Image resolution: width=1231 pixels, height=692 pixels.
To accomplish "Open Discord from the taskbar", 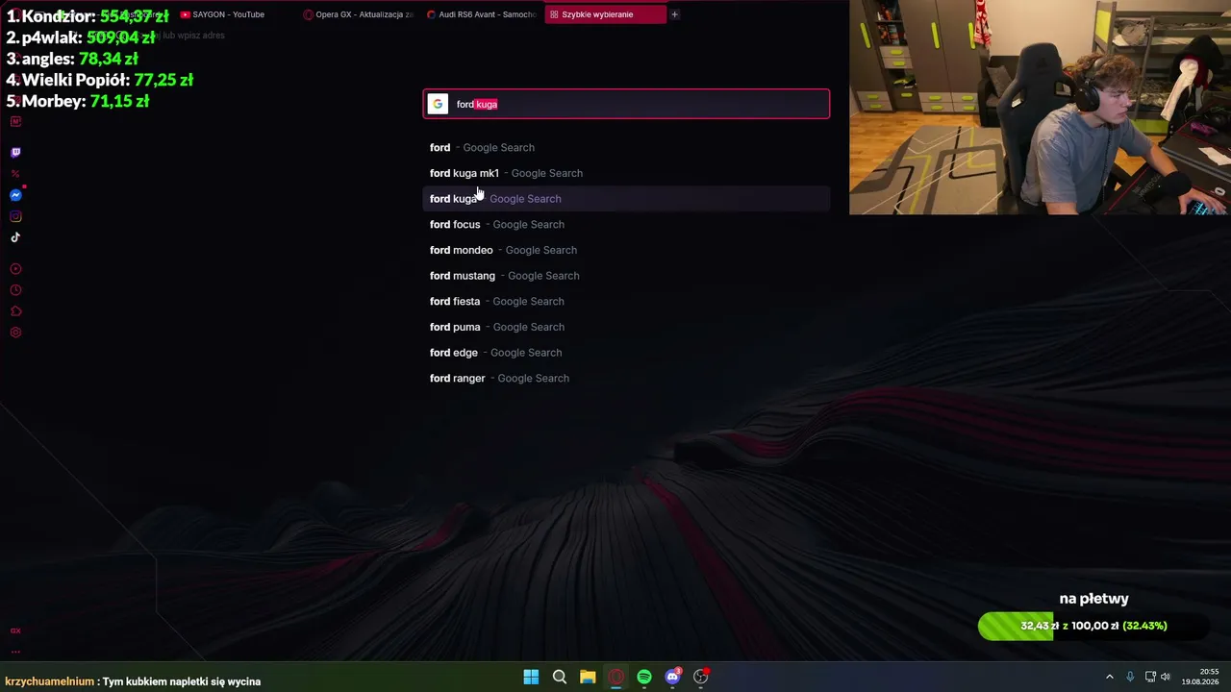I will point(673,677).
